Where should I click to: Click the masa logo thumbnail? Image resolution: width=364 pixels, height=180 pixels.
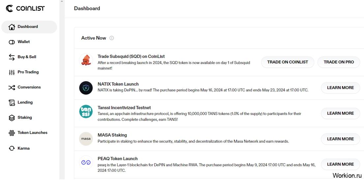pos(86,139)
